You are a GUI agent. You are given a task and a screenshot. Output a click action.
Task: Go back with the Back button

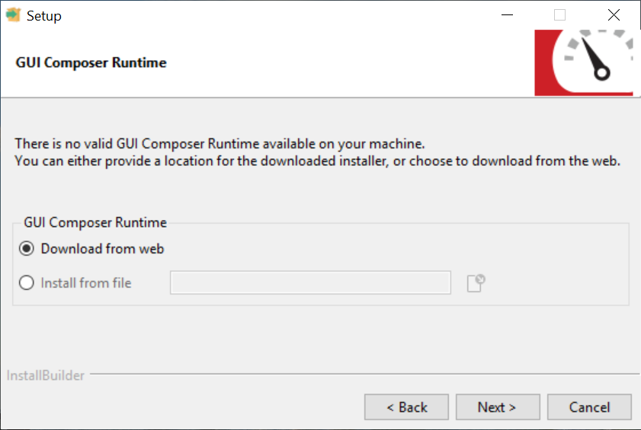pyautogui.click(x=406, y=407)
